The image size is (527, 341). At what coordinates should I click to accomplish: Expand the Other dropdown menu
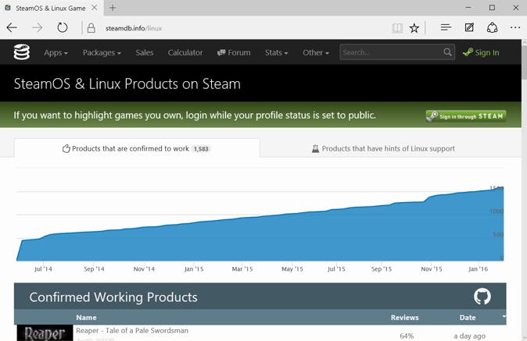coord(316,52)
